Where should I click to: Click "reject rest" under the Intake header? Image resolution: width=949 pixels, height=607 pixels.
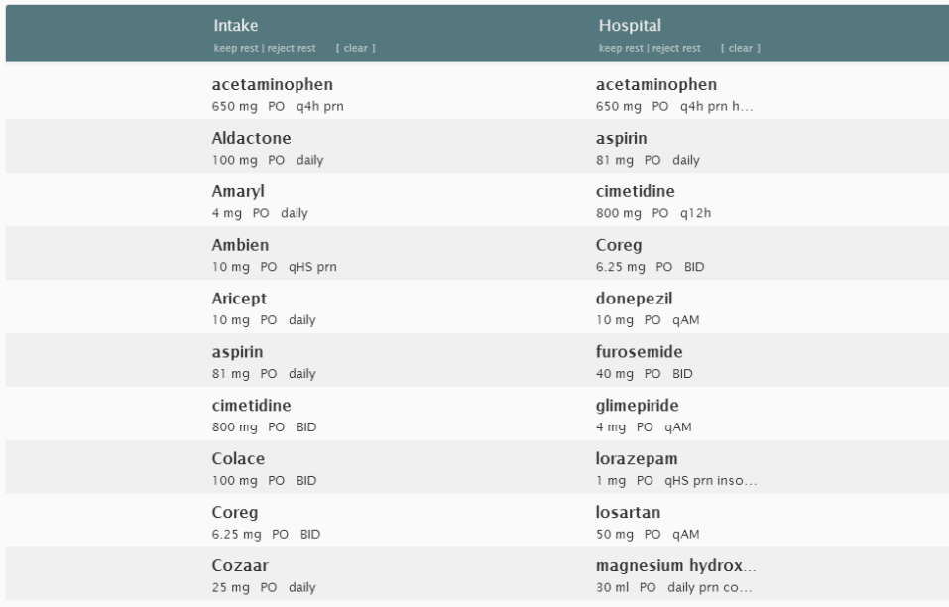(x=293, y=48)
